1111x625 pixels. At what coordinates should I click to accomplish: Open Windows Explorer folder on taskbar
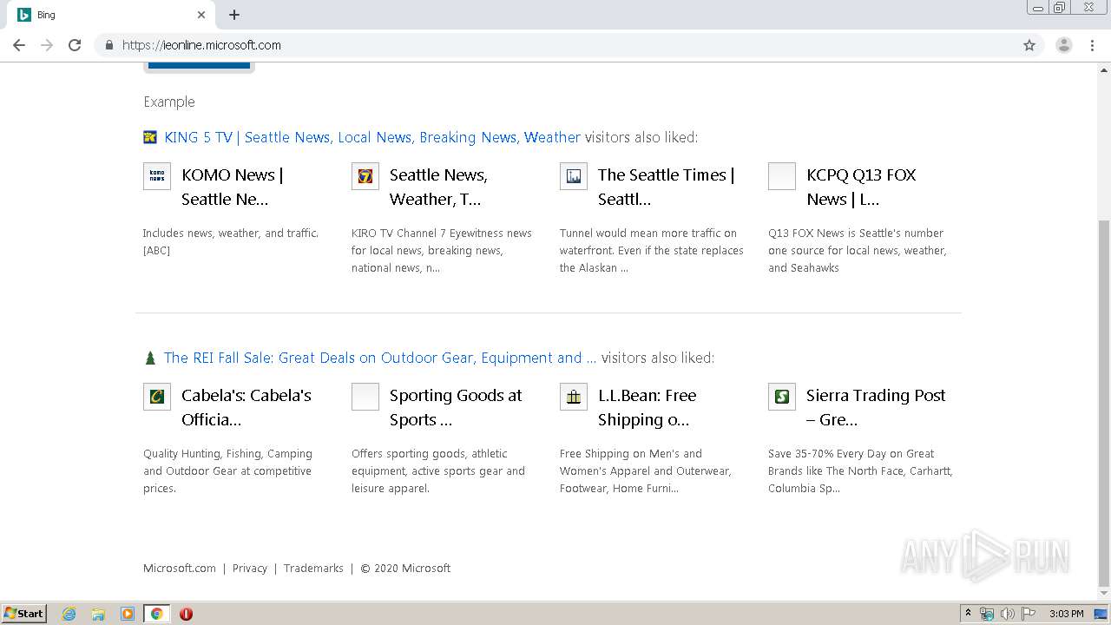coord(98,614)
